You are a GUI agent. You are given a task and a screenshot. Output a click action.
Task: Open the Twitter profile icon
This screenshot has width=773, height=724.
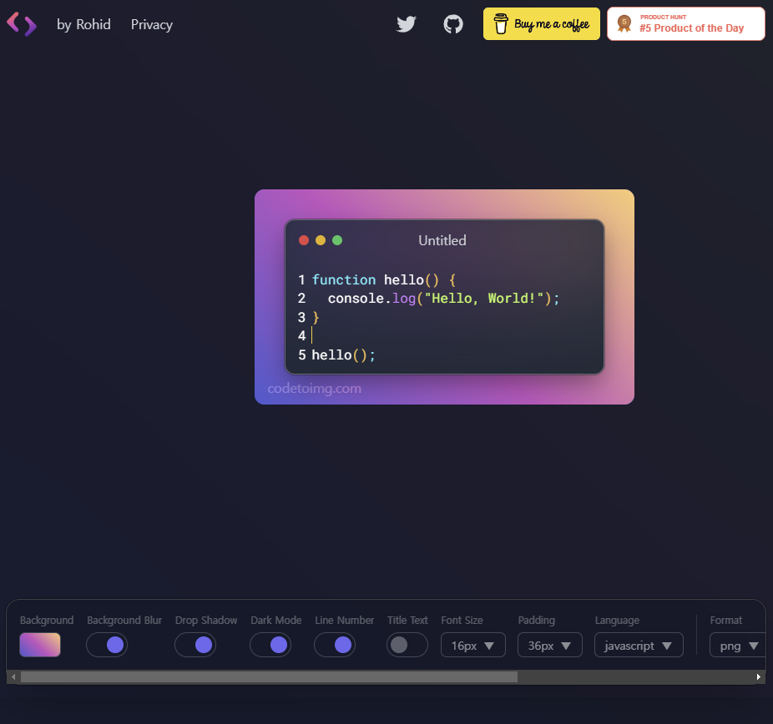pos(406,24)
